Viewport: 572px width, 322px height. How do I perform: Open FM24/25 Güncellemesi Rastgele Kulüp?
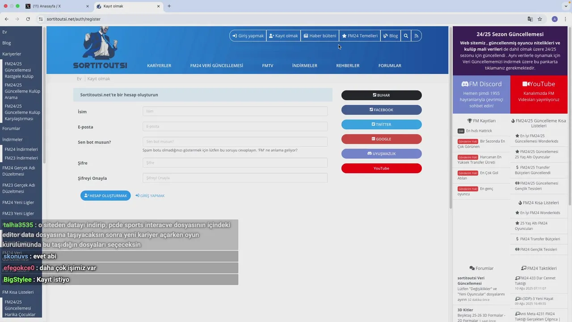19,70
